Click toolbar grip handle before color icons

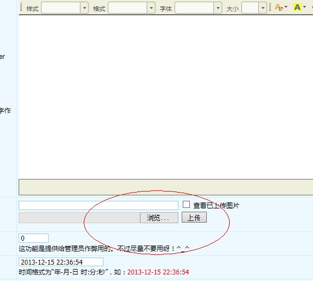click(270, 7)
